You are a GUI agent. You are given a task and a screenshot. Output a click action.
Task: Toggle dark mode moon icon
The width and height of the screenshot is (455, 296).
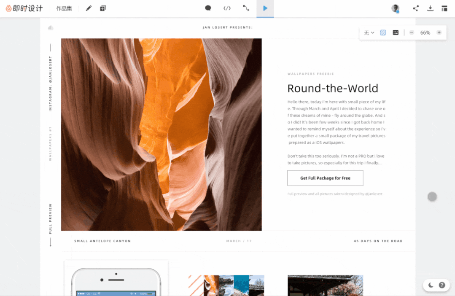coord(431,285)
